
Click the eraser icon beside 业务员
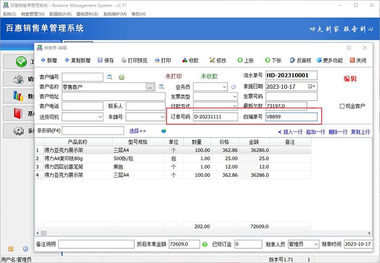[233, 87]
